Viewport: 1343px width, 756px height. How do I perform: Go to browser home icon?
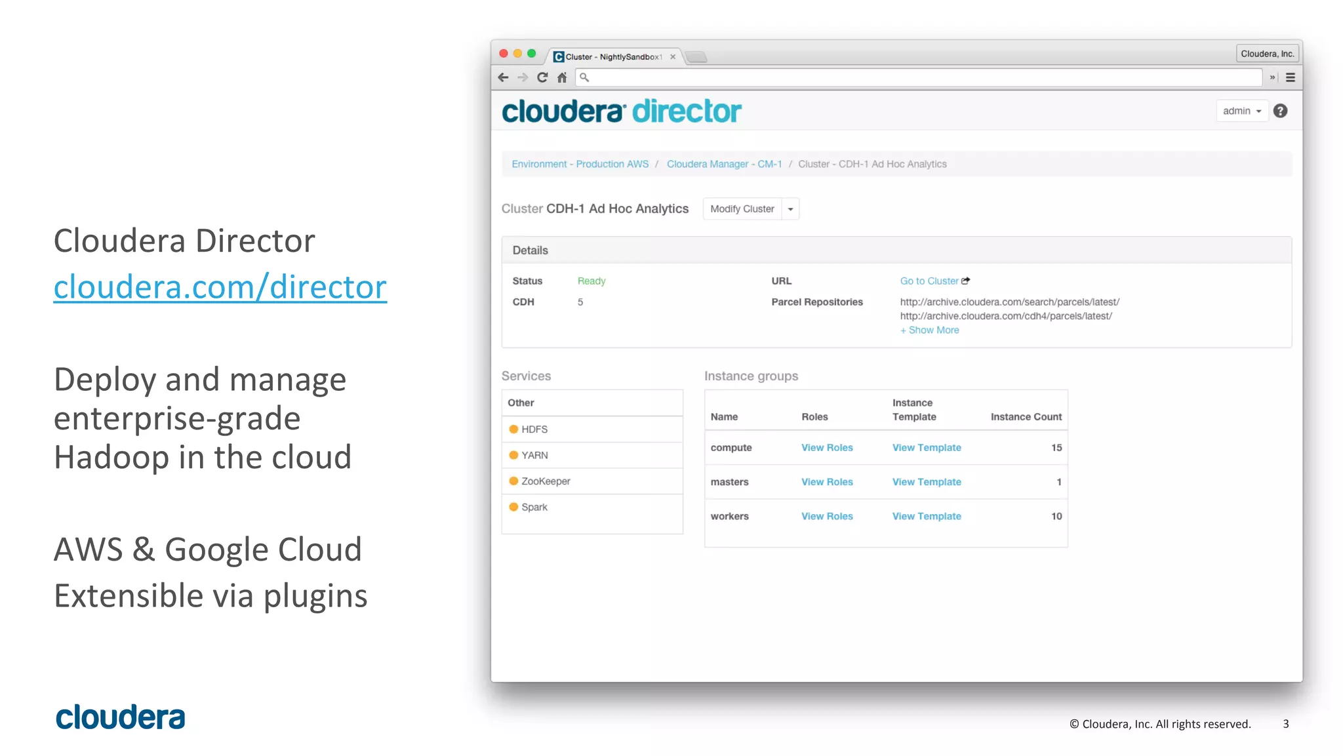[x=562, y=77]
